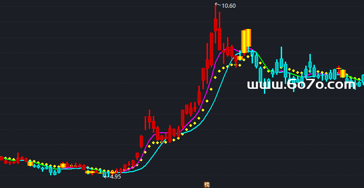Viewport: 364px width, 188px height.
Task: Open the www.6o7o.com watermark link
Action: pyautogui.click(x=301, y=84)
